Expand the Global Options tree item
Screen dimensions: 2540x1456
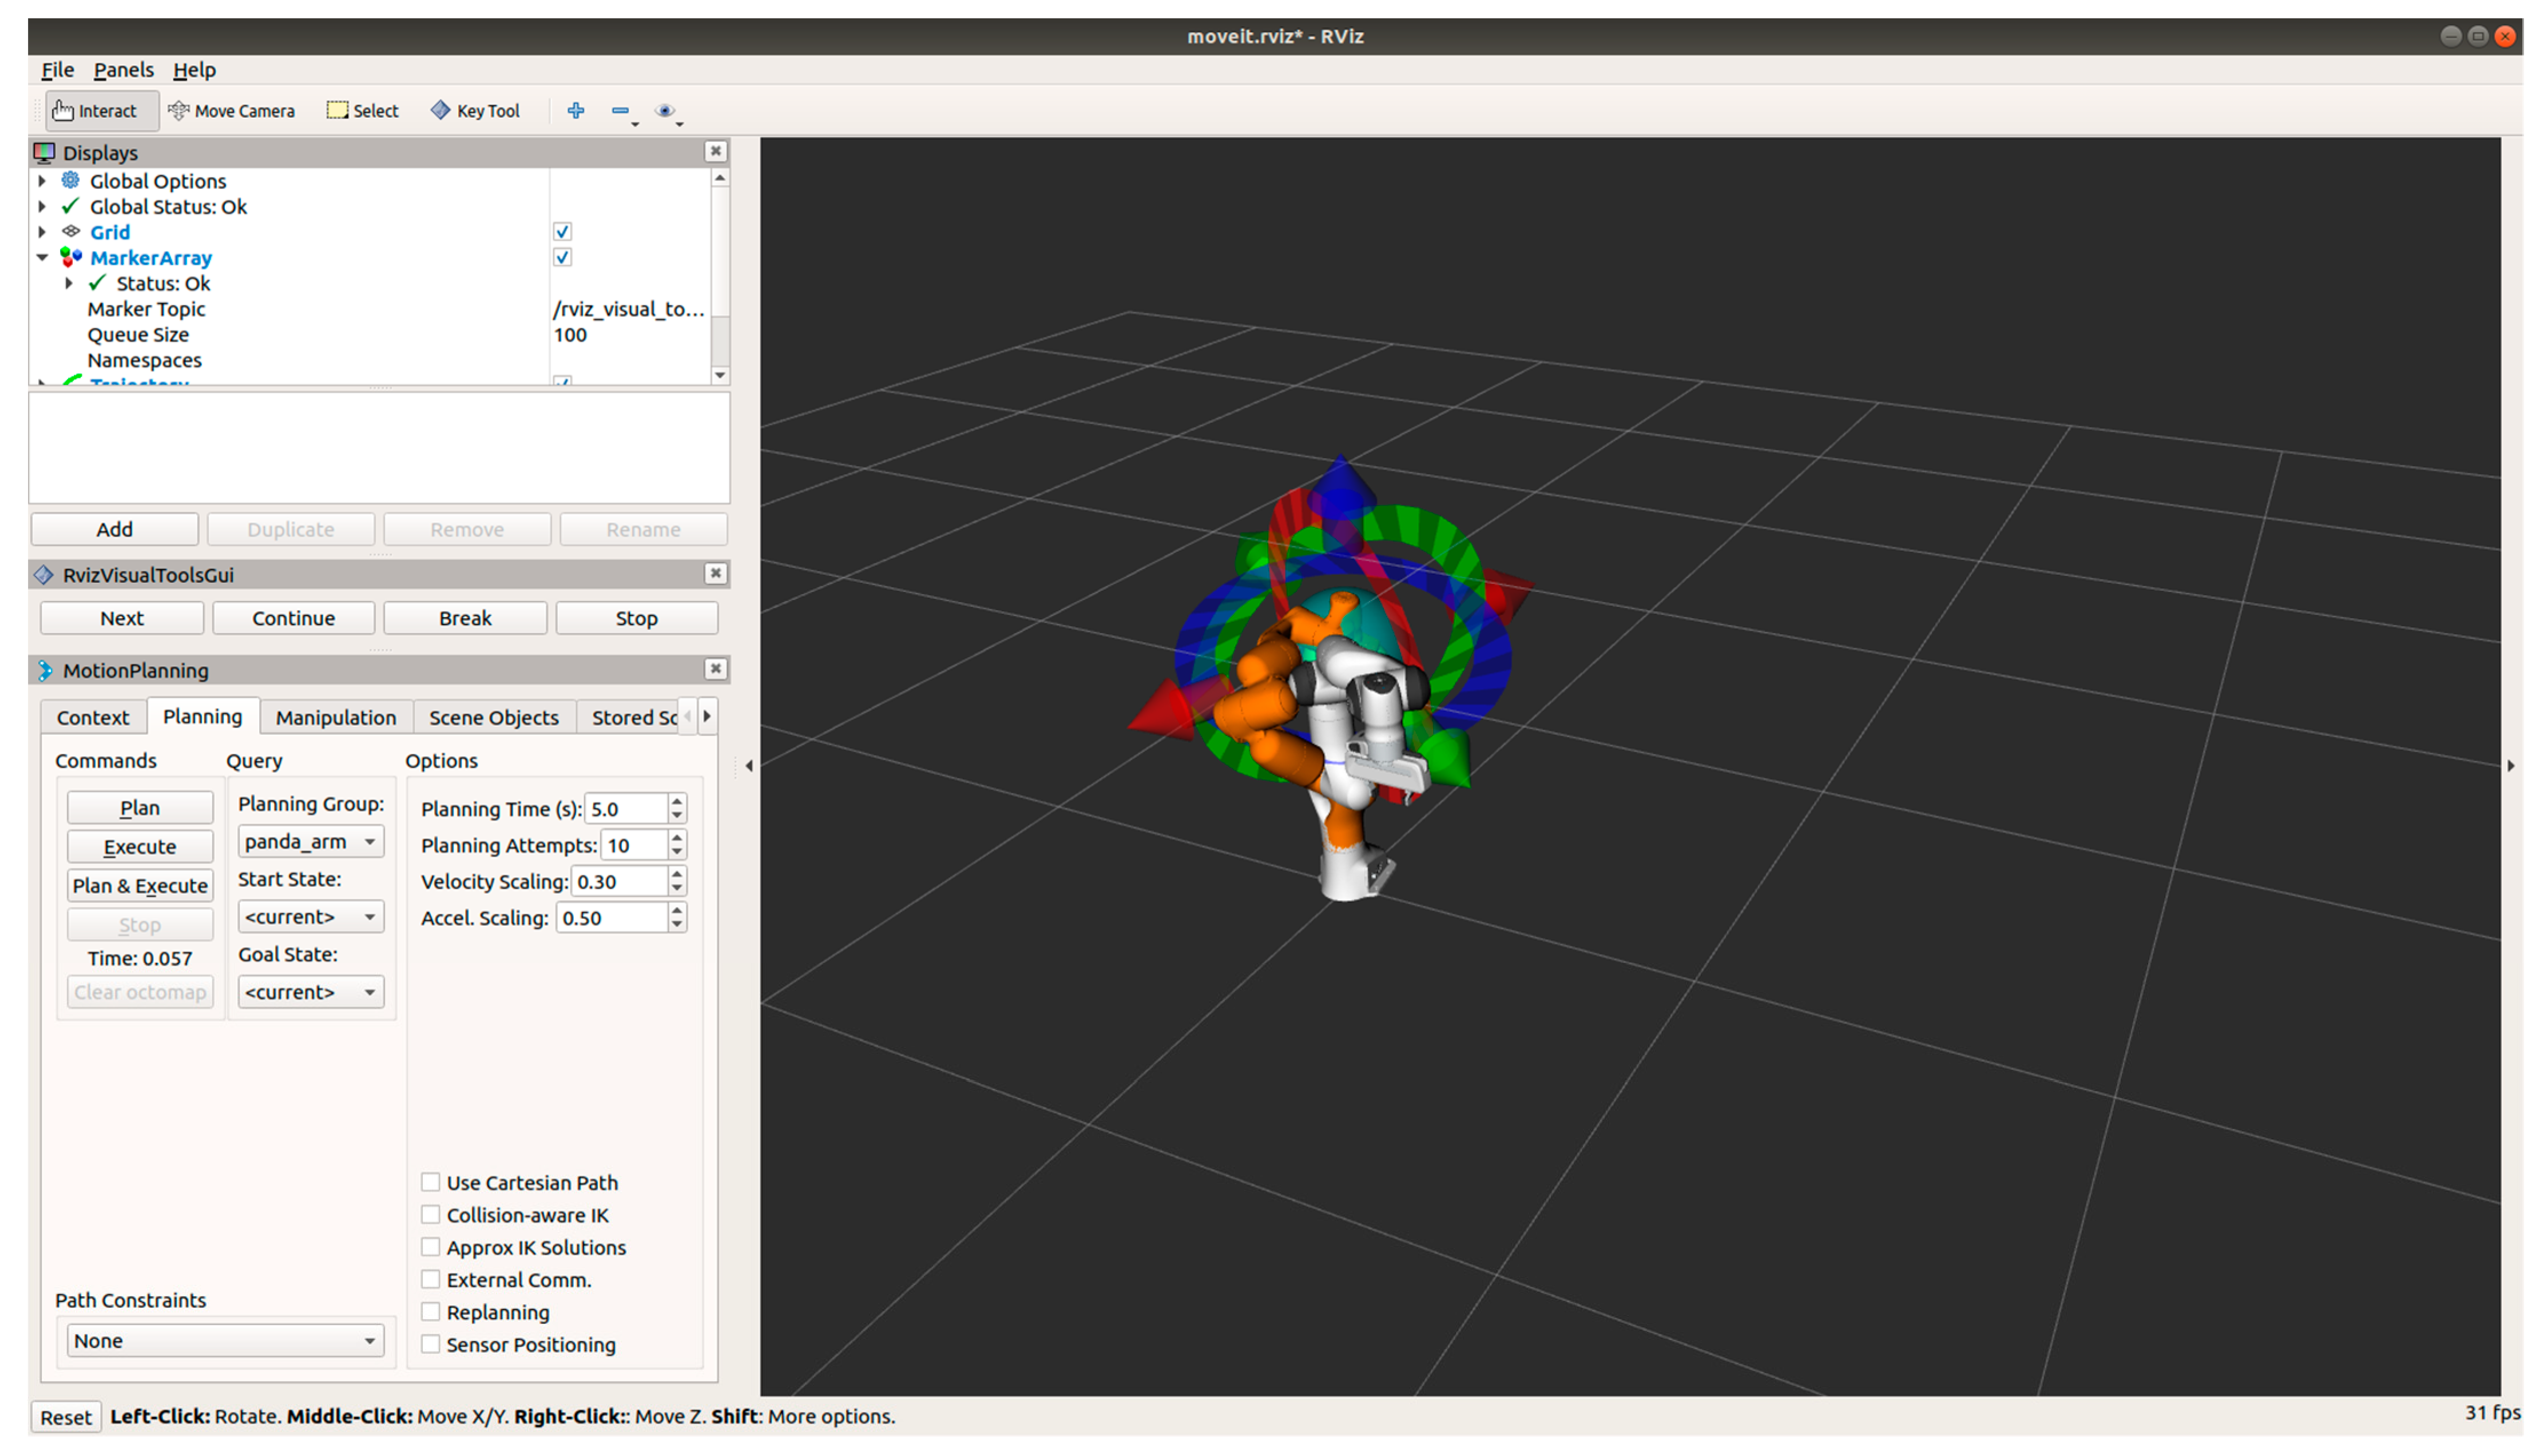42,181
